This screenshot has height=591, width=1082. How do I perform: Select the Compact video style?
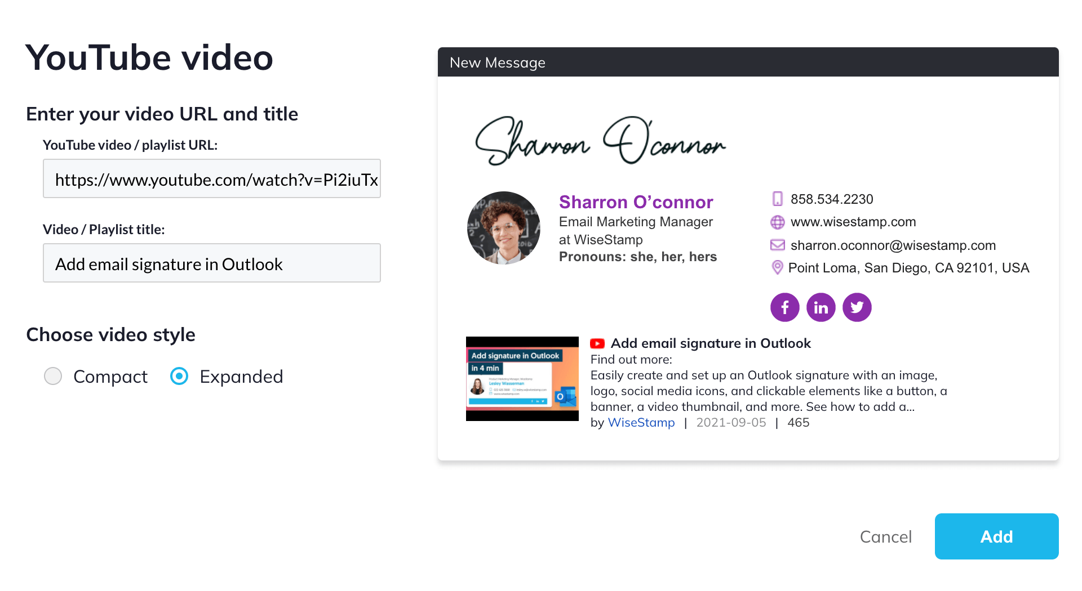click(x=53, y=376)
